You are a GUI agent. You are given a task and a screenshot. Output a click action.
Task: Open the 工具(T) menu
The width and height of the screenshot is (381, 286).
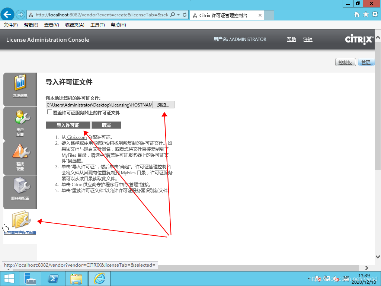pos(97,25)
